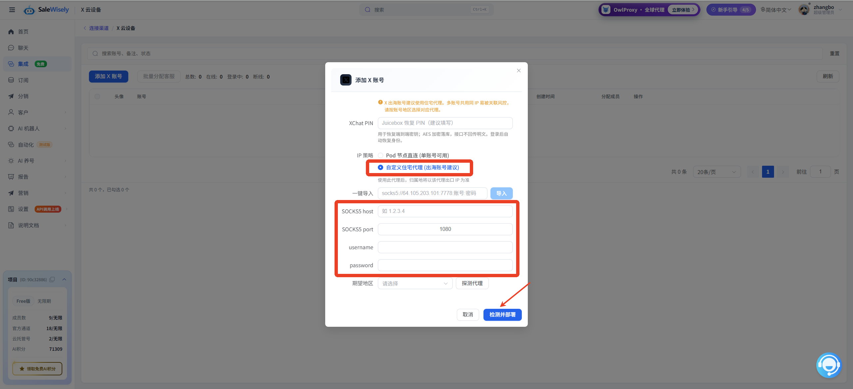This screenshot has height=389, width=853.
Task: Open 自动化 in the sidebar
Action: (37, 145)
